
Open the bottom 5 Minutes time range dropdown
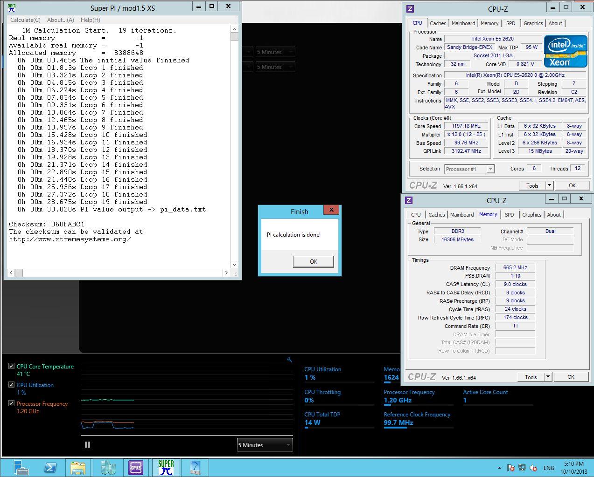coord(265,445)
